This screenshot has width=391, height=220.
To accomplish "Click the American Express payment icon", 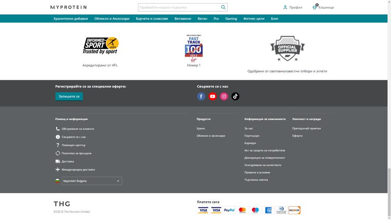I will [268, 210].
